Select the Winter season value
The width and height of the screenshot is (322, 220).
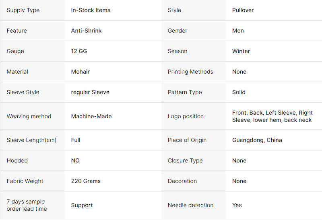click(x=241, y=51)
